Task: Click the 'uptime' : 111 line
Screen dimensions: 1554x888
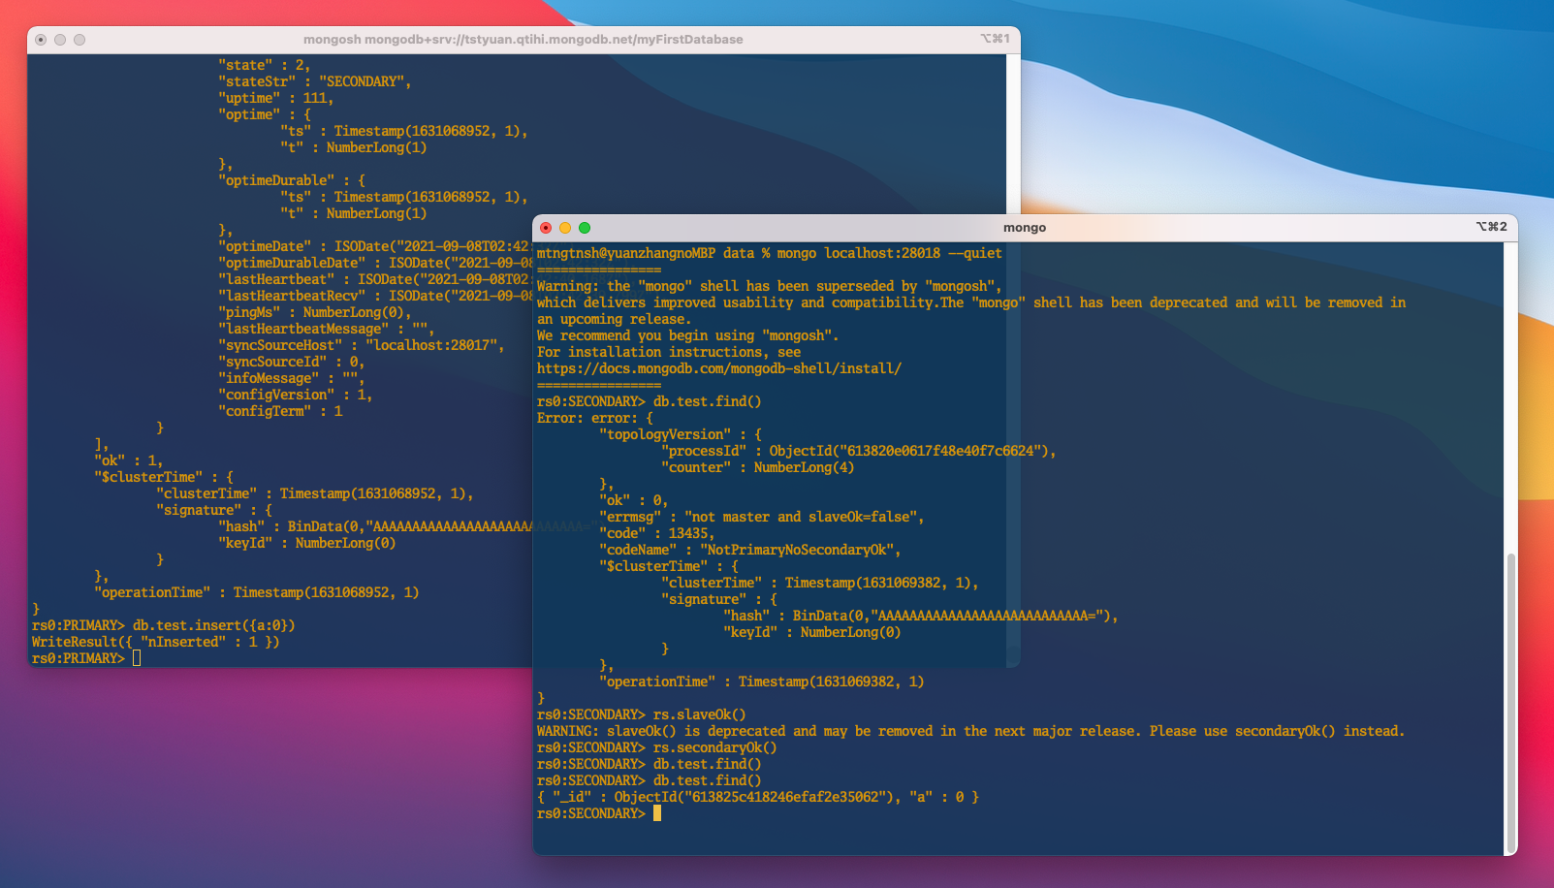Action: point(276,98)
